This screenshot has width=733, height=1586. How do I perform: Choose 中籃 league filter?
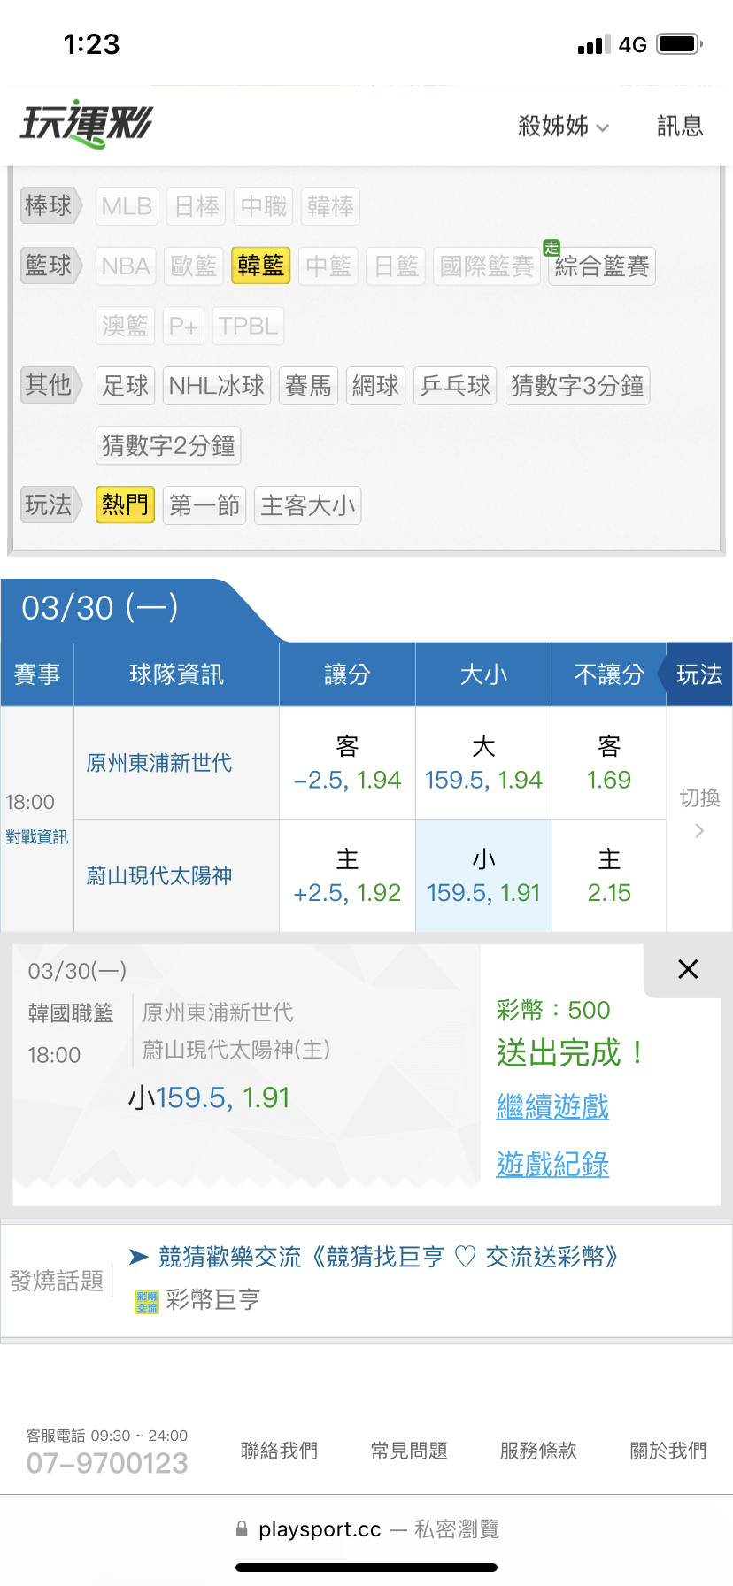pos(328,266)
